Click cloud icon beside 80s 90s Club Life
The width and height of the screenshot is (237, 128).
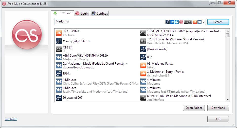[143, 98]
